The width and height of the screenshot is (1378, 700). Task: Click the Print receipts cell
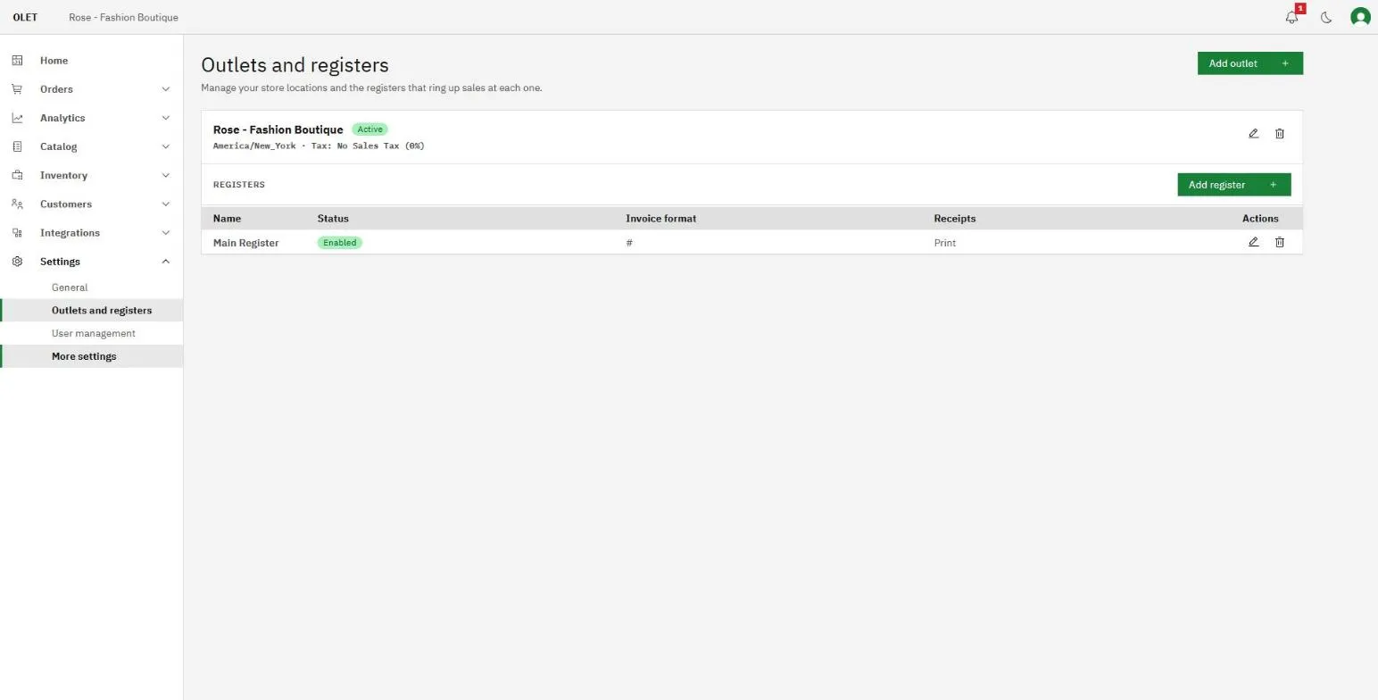pos(944,243)
